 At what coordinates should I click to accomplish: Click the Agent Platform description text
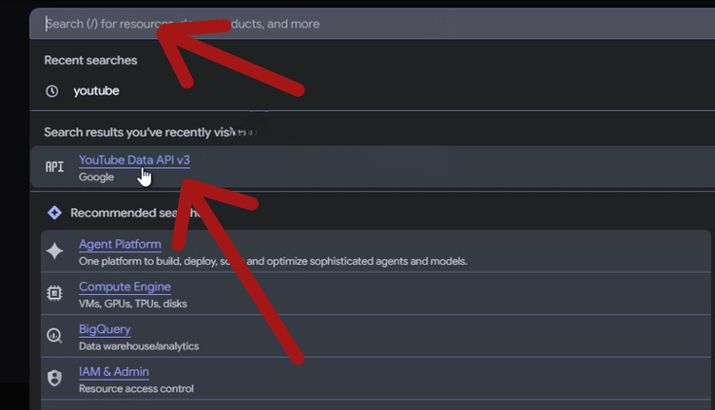[x=273, y=261]
